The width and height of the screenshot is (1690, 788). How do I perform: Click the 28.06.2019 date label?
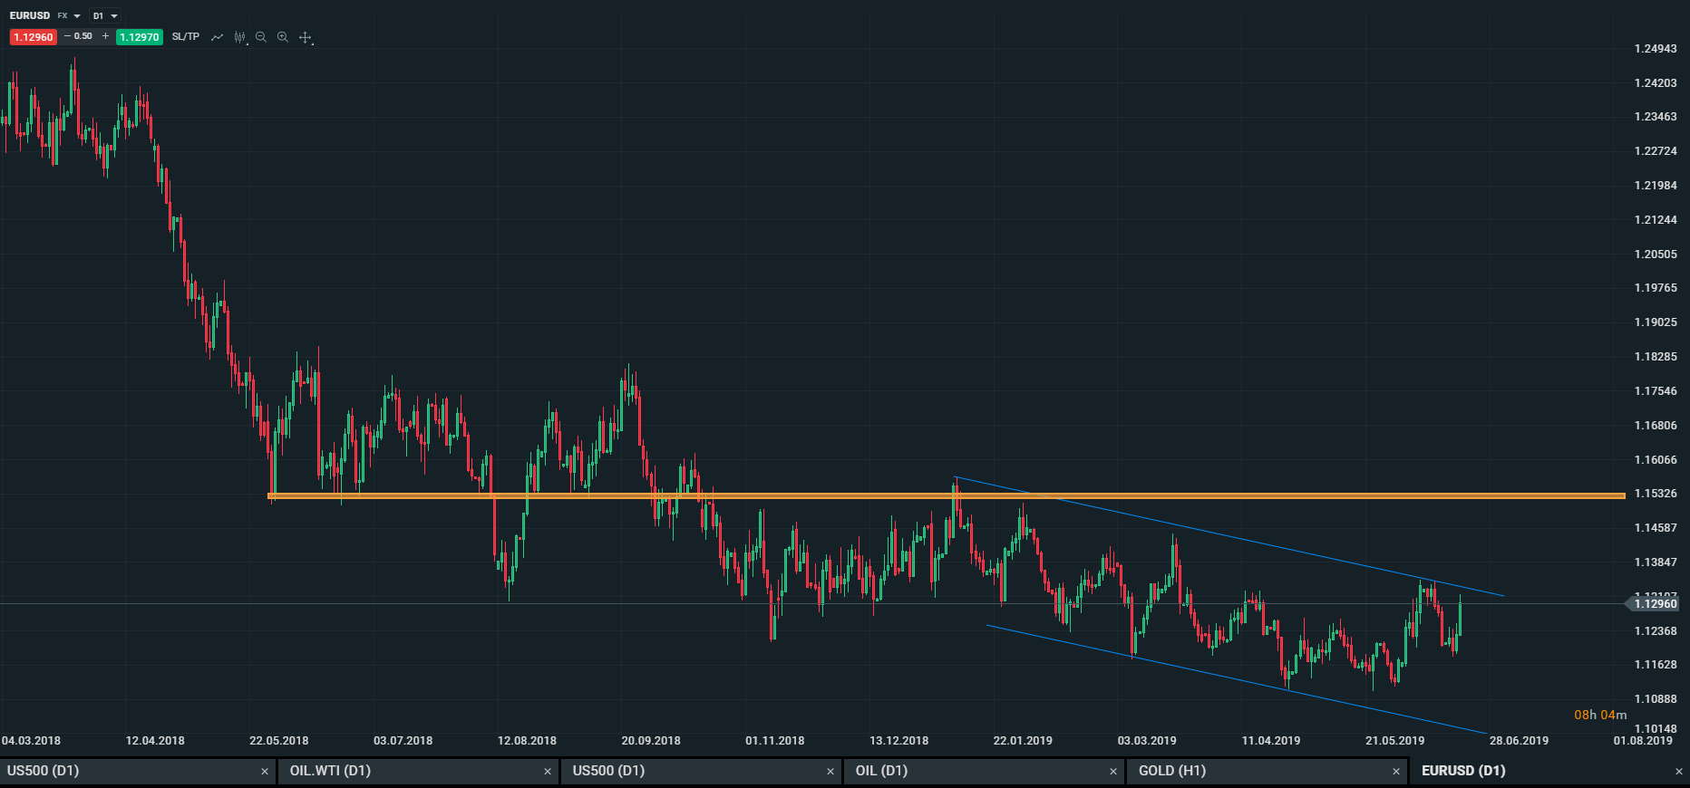coord(1519,741)
